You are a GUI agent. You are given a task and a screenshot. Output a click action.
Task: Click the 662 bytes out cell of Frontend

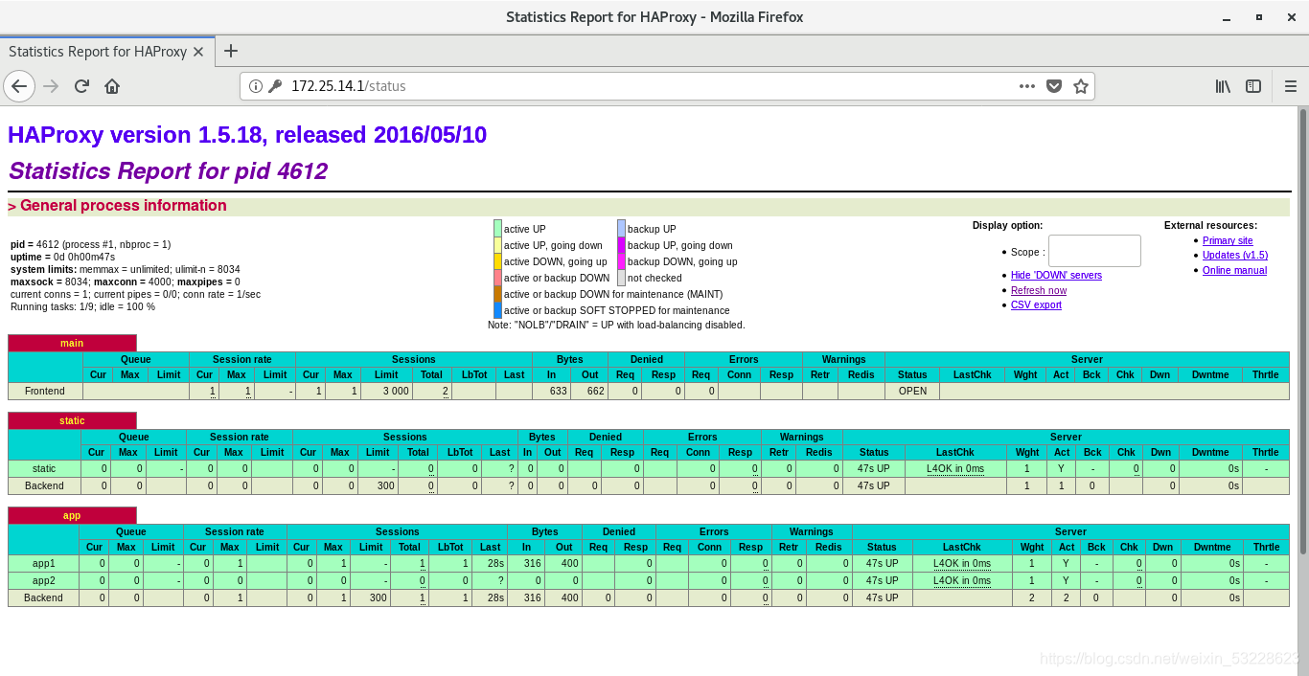(589, 391)
